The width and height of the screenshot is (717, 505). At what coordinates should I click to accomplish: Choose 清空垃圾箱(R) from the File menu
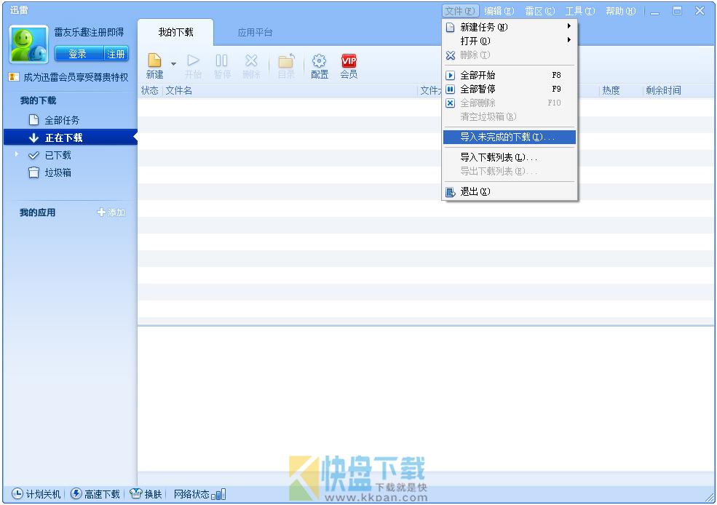coord(510,116)
